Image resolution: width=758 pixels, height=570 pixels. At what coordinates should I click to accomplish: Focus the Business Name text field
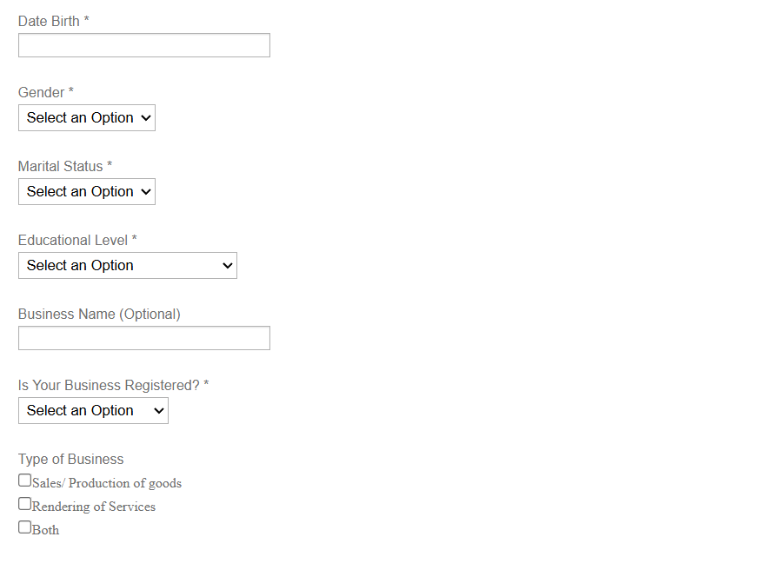143,338
